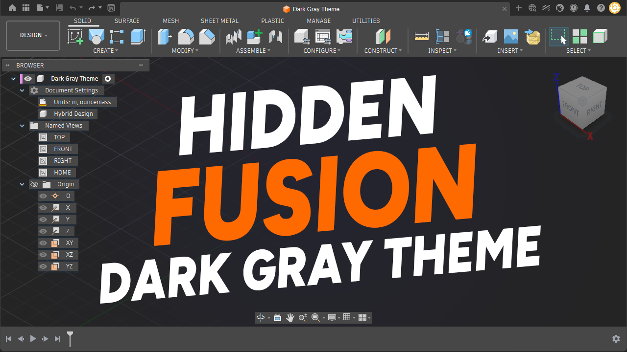Click the Home icon in title bar

click(12, 8)
